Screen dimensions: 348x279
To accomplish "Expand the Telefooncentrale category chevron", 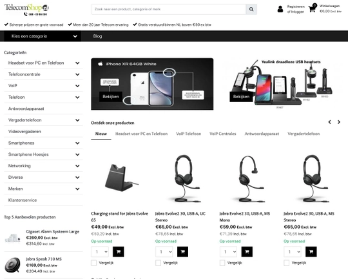I will point(77,74).
